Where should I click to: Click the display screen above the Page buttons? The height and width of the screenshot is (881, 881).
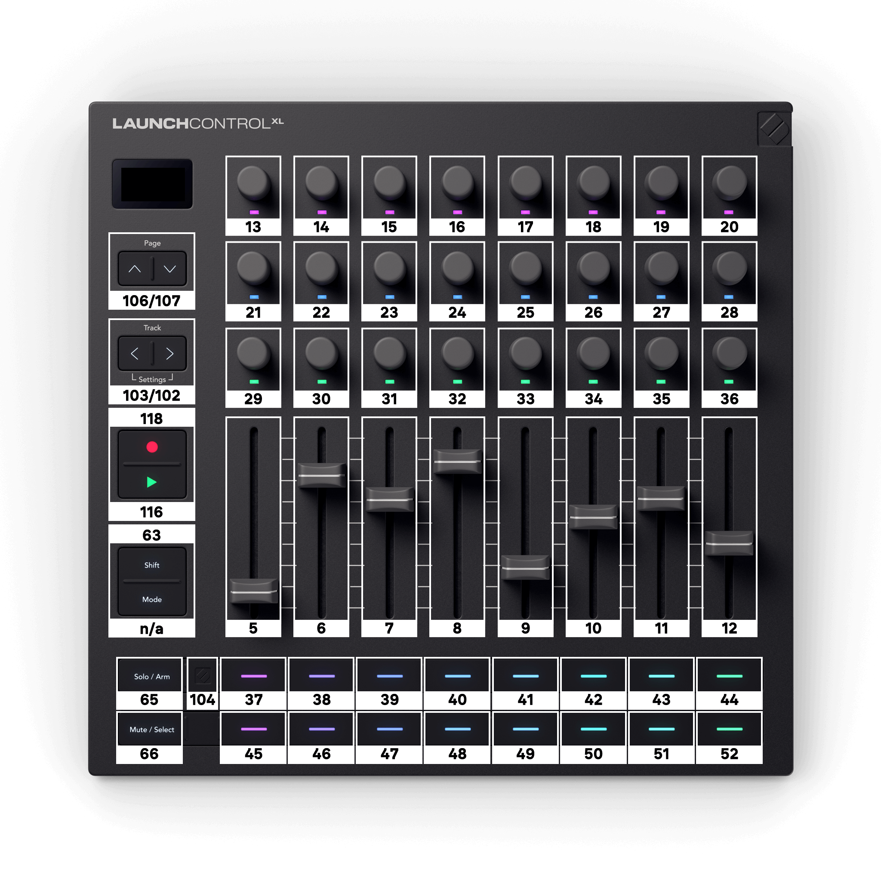[152, 184]
